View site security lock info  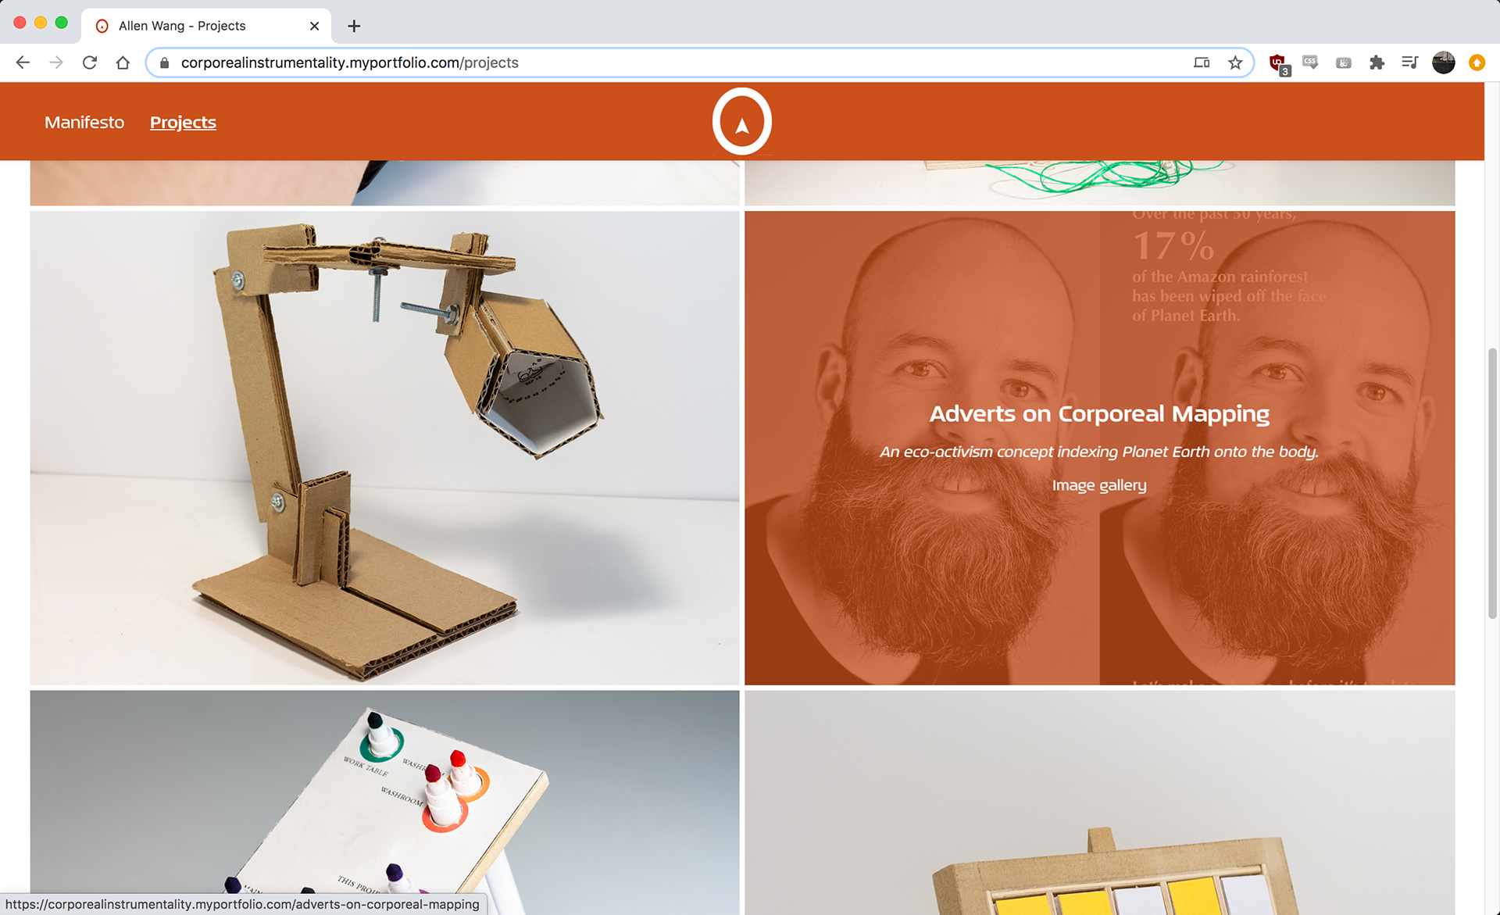tap(164, 63)
